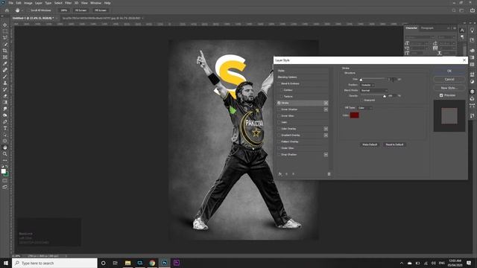
Task: Select the Clone Stamp tool
Action: 5,83
